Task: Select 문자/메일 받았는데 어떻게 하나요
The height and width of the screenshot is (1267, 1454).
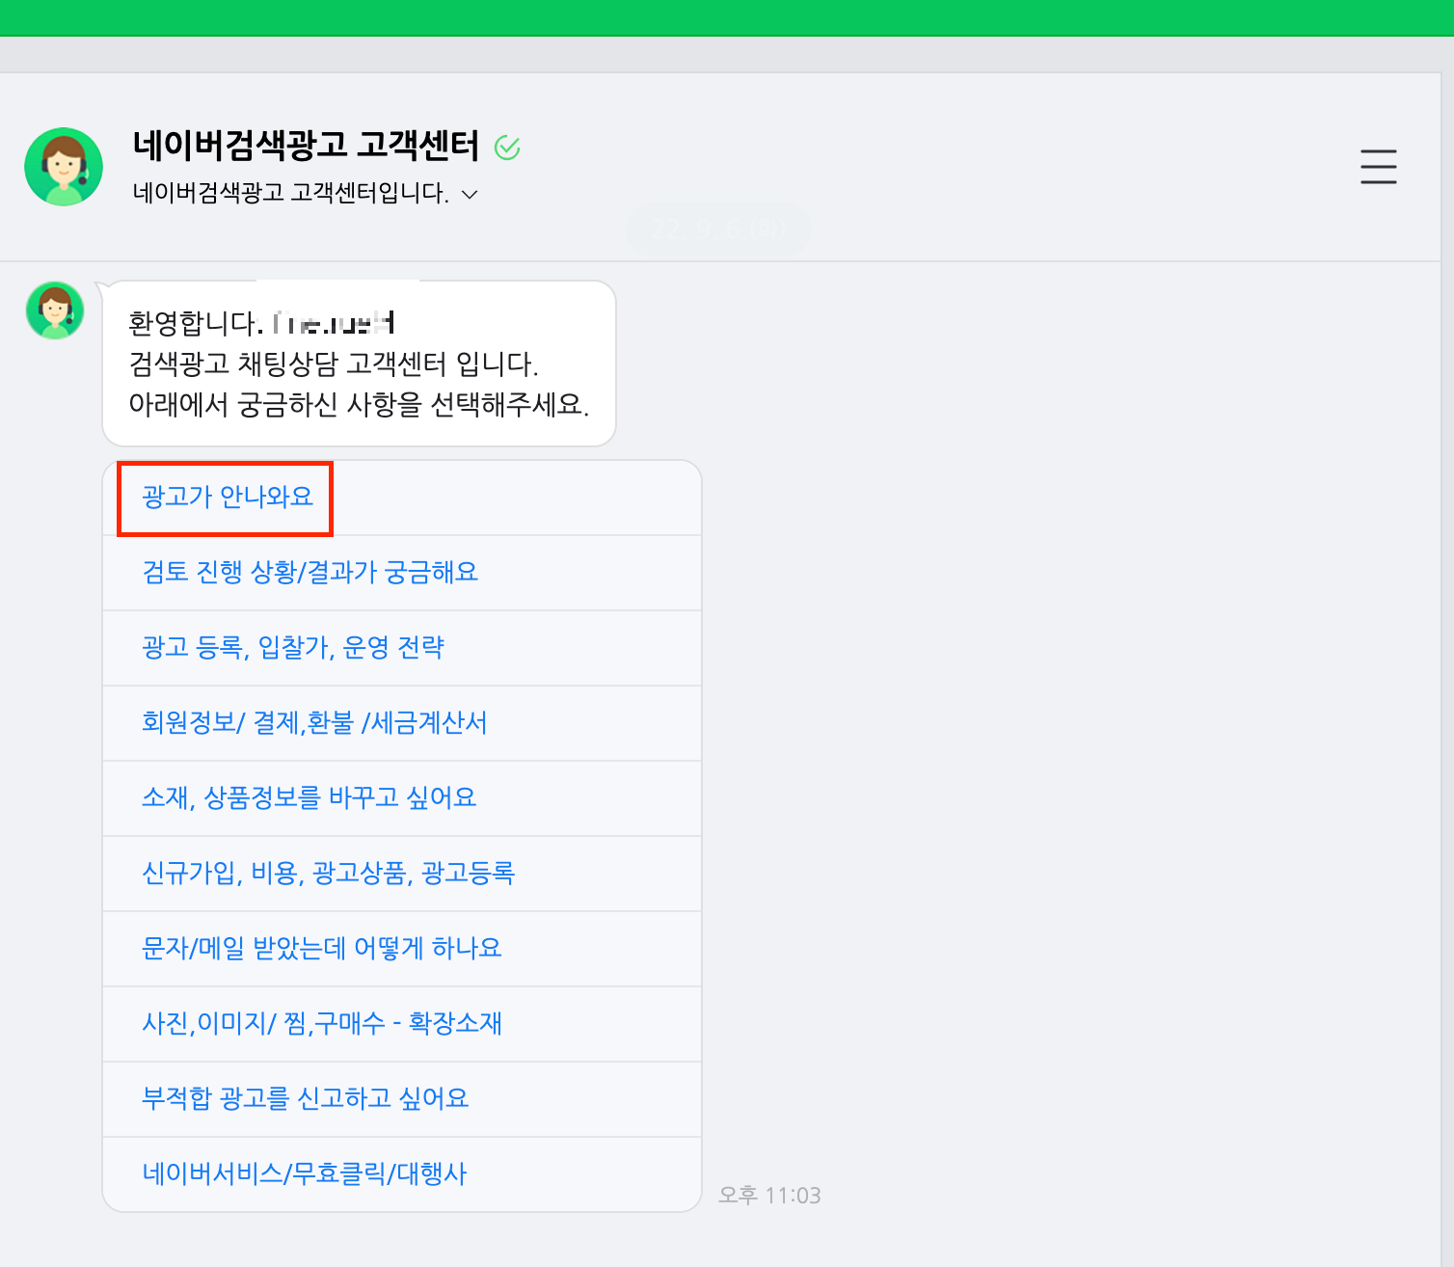Action: click(x=402, y=949)
